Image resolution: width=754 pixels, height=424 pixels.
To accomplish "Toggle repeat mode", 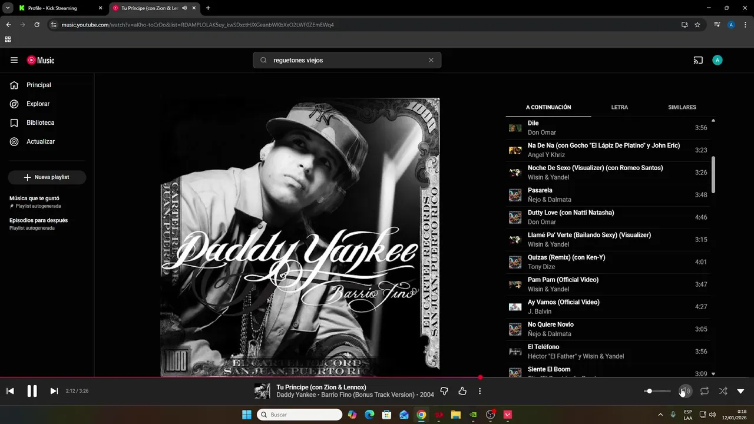I will click(705, 391).
